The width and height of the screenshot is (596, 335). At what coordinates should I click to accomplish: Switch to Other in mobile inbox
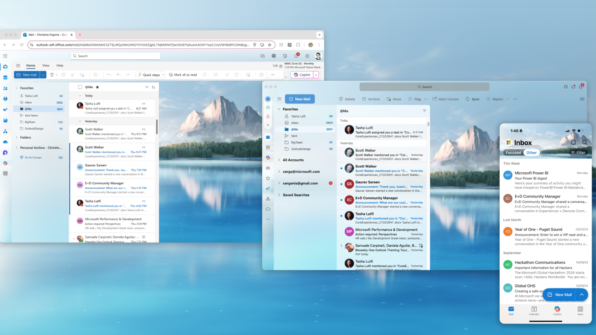tap(531, 153)
